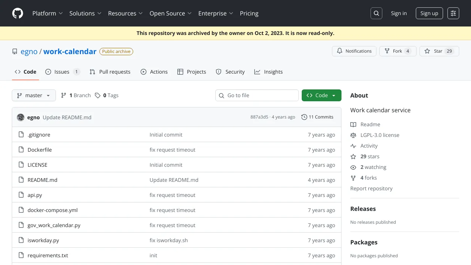Open the Packages heading link
The width and height of the screenshot is (471, 265).
tap(364, 242)
